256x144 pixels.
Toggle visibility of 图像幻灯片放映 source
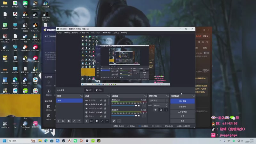(x=101, y=112)
